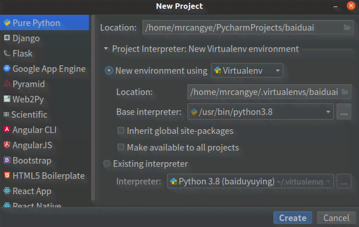Click the Virtualenv Python icon in combo box
The width and height of the screenshot is (359, 227).
click(218, 70)
